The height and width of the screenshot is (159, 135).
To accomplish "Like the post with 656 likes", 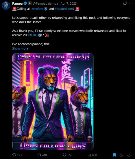I will tap(64, 155).
